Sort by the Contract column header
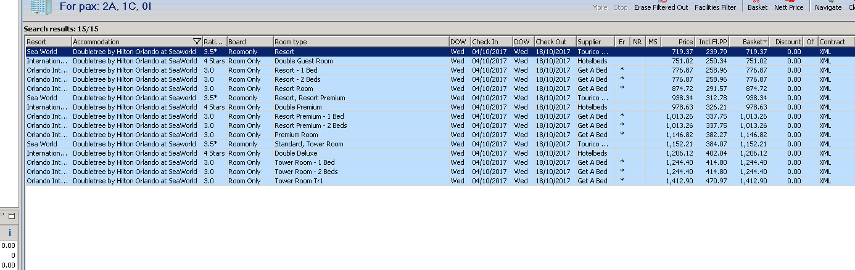855x270 pixels. pyautogui.click(x=836, y=42)
